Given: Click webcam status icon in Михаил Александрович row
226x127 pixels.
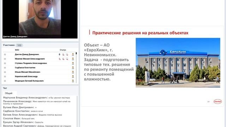Looking at the screenshot, I should 63,59.
